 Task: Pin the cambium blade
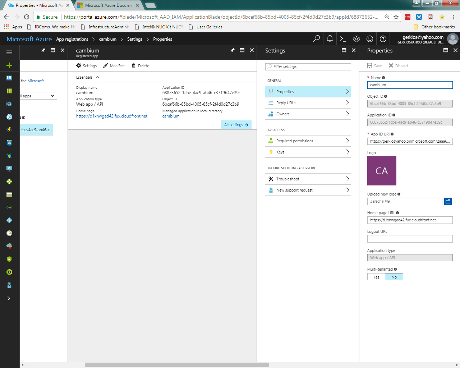[232, 50]
